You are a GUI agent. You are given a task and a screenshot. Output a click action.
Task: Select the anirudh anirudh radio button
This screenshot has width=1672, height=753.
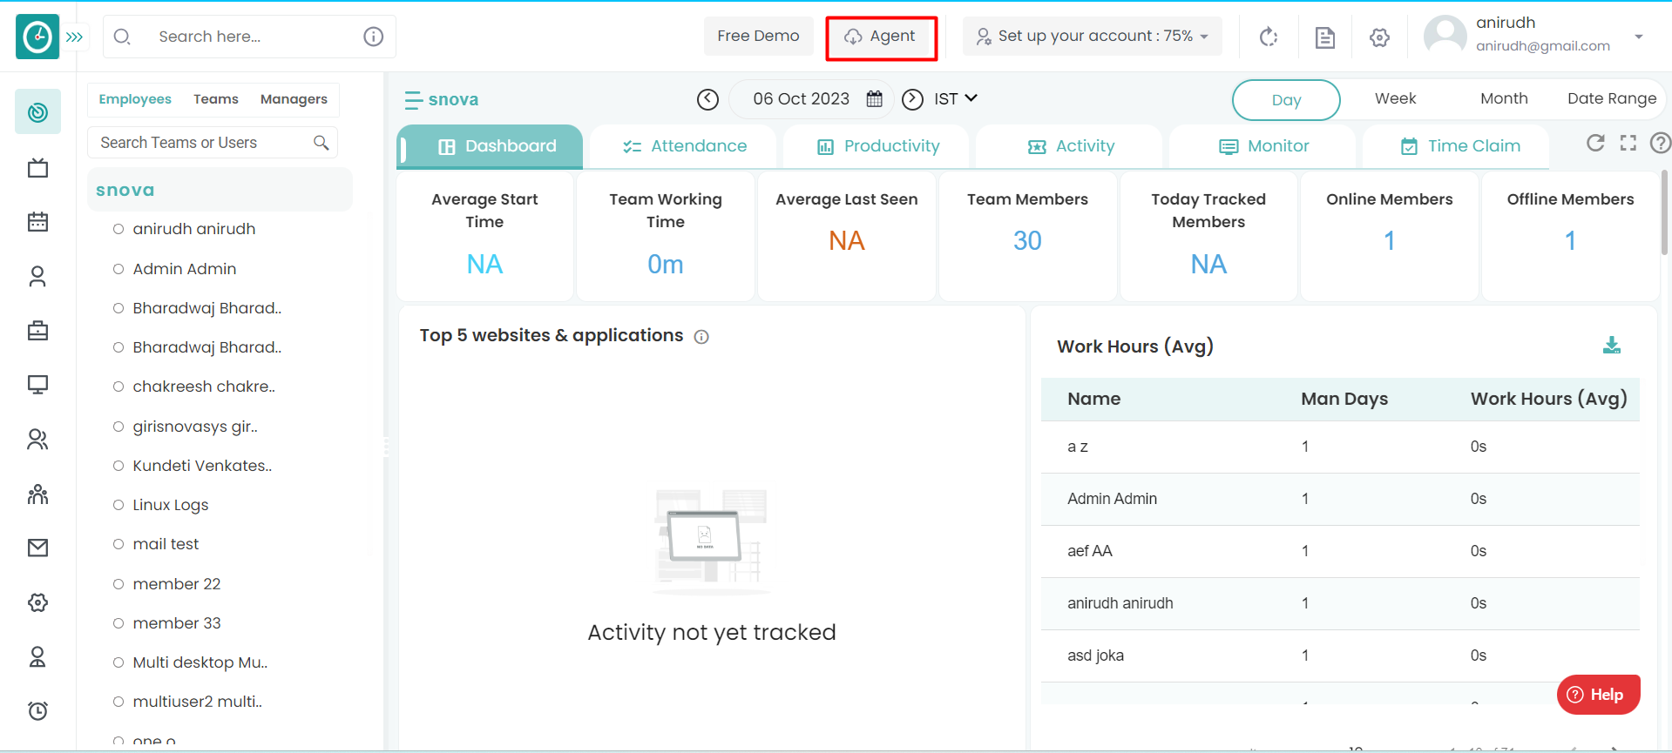click(x=118, y=229)
